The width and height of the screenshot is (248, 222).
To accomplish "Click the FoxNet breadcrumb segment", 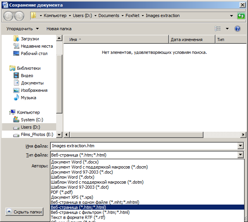I will pyautogui.click(x=133, y=15).
